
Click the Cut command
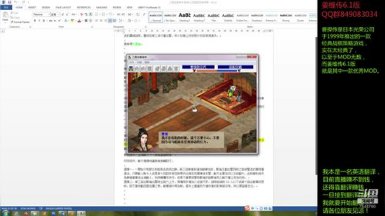pyautogui.click(x=14, y=13)
